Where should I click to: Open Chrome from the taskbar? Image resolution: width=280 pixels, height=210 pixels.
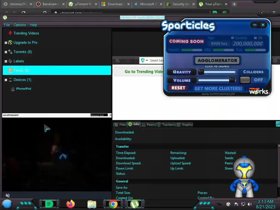113,204
